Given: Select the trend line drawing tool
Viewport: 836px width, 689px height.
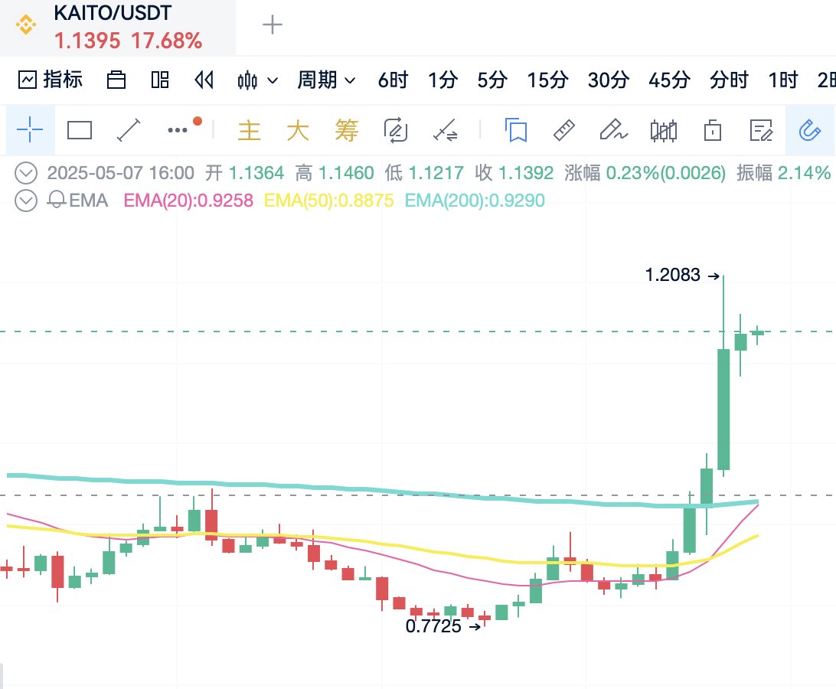Looking at the screenshot, I should coord(129,130).
